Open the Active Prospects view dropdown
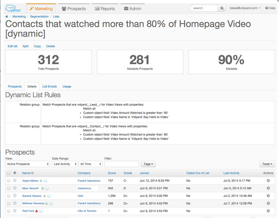This screenshot has height=218, width=279. pos(27,164)
